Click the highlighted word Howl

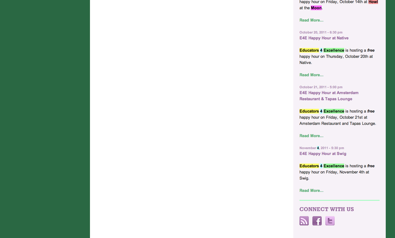coord(373,2)
